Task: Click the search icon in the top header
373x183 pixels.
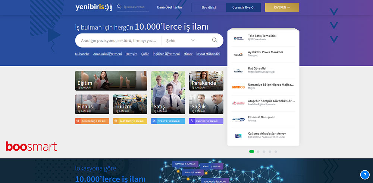Action: click(x=119, y=7)
